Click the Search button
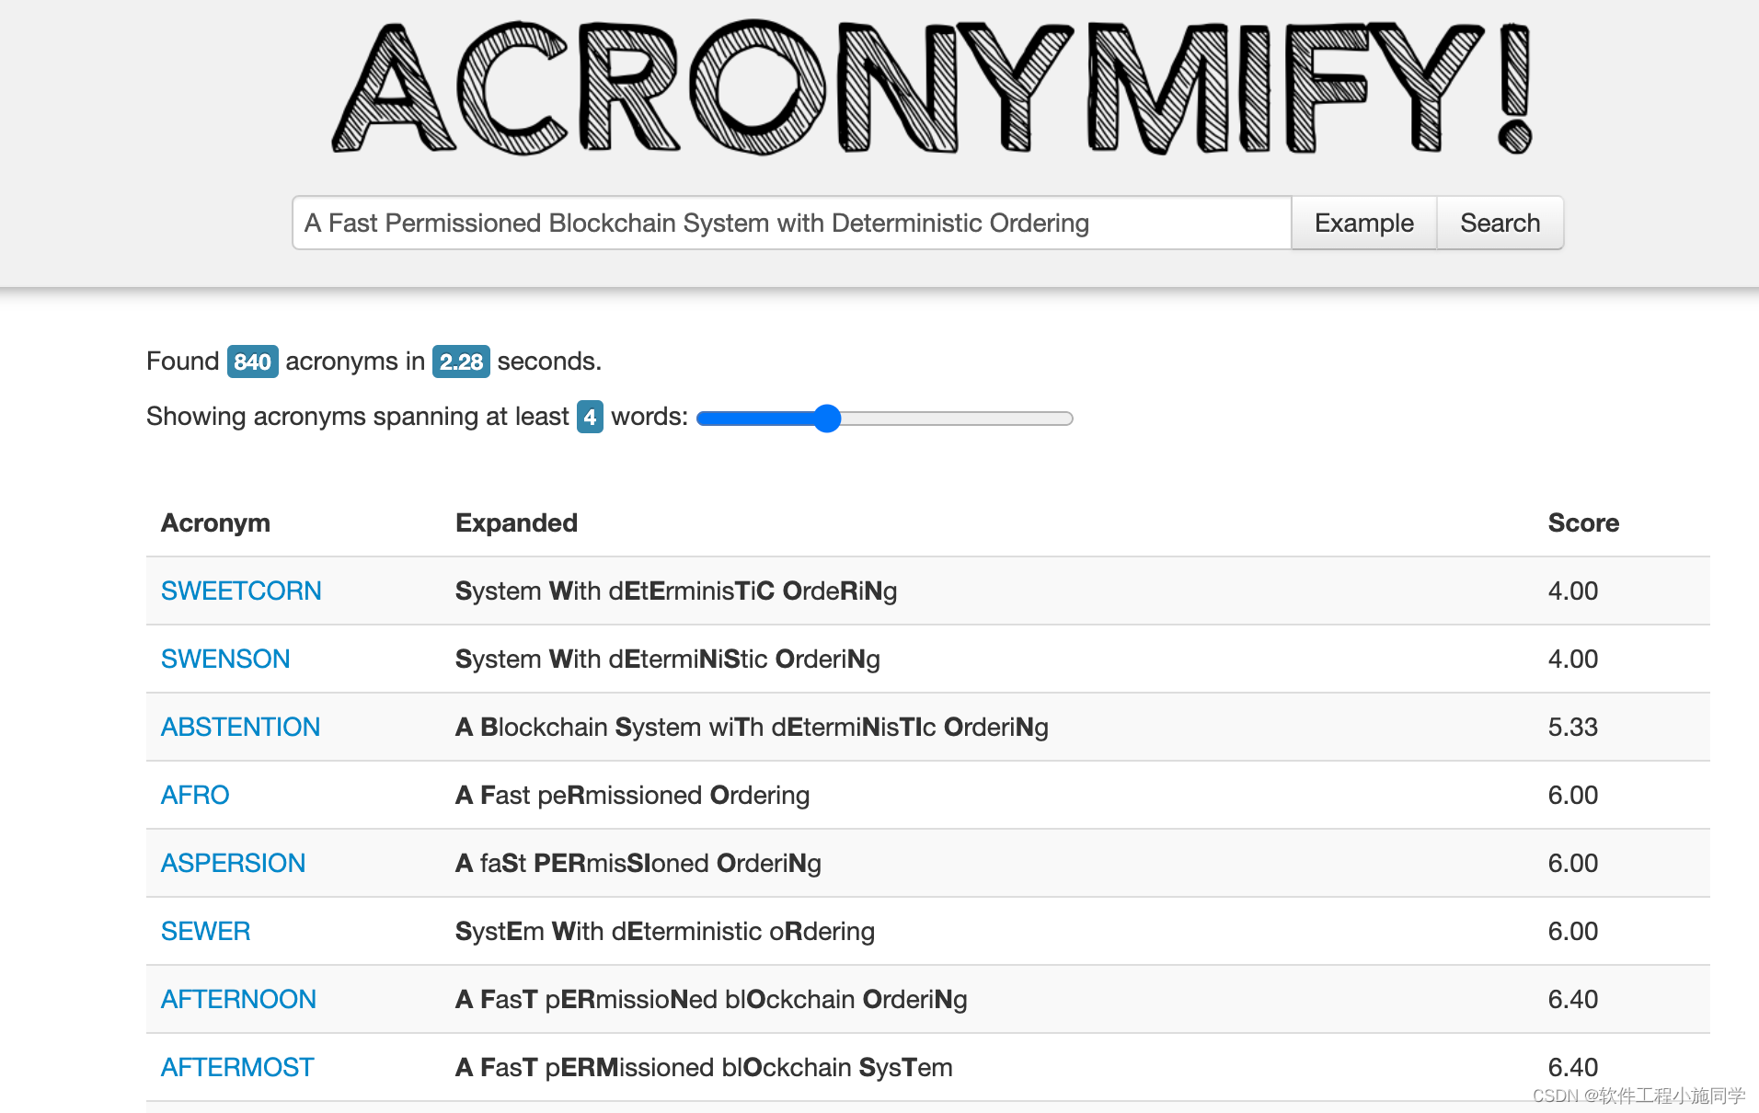The height and width of the screenshot is (1113, 1759). coord(1500,223)
